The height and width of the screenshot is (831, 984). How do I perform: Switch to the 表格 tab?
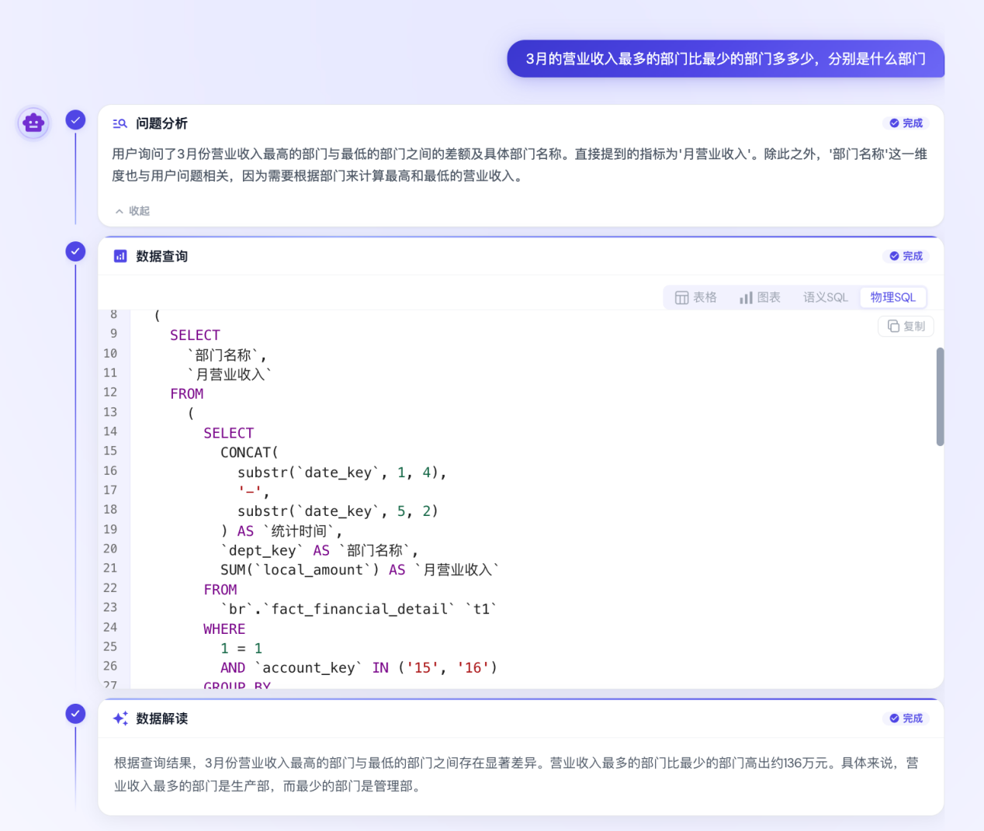point(696,297)
